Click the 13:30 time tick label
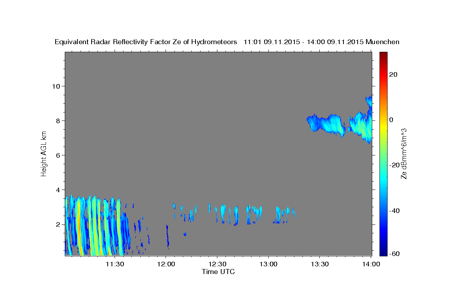The height and width of the screenshot is (307, 460). [319, 264]
